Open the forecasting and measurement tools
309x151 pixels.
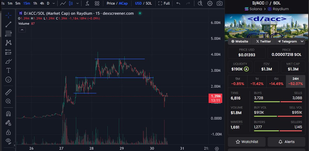(x=8, y=52)
